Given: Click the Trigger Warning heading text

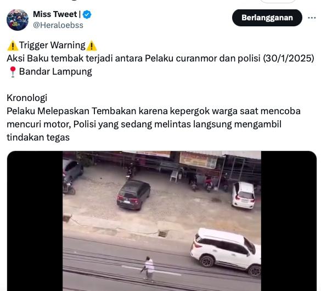Looking at the screenshot, I should (52, 45).
